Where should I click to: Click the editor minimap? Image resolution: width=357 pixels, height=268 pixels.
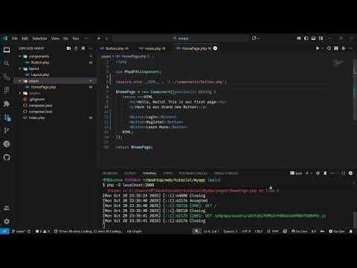(338, 63)
